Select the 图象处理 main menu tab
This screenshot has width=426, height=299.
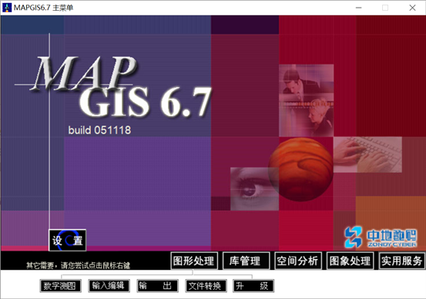(x=350, y=261)
